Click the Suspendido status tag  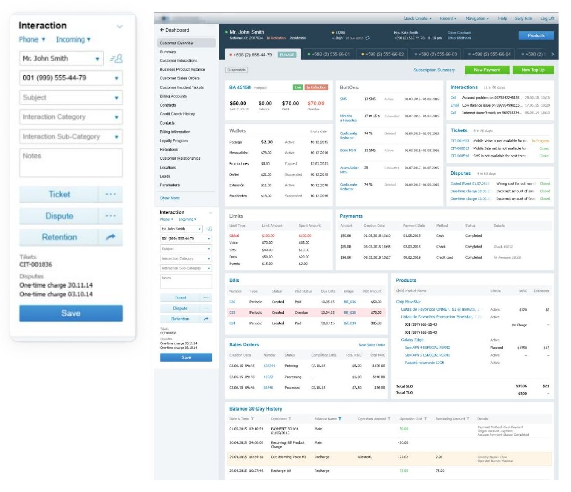point(236,70)
